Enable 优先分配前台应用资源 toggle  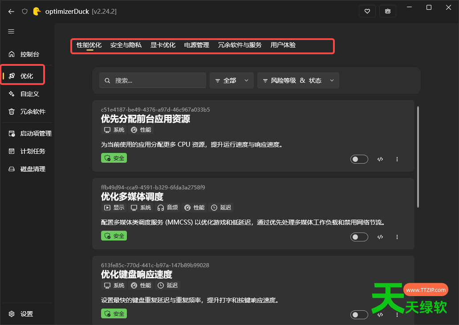[359, 159]
